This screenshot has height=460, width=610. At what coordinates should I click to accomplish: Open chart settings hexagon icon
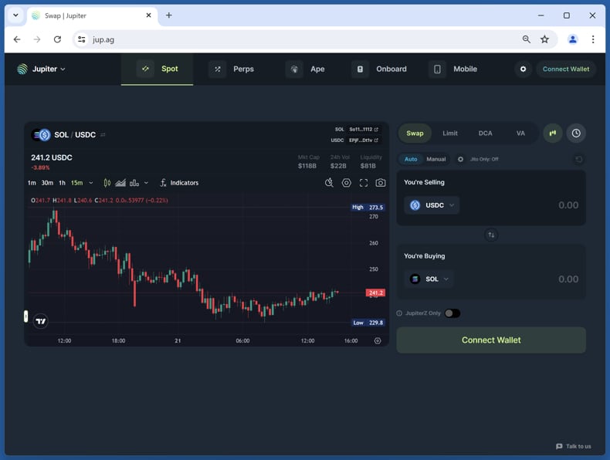(346, 183)
